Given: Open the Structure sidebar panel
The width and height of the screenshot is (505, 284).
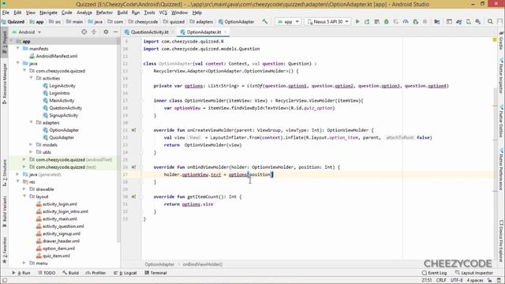Looking at the screenshot, I should [4, 173].
